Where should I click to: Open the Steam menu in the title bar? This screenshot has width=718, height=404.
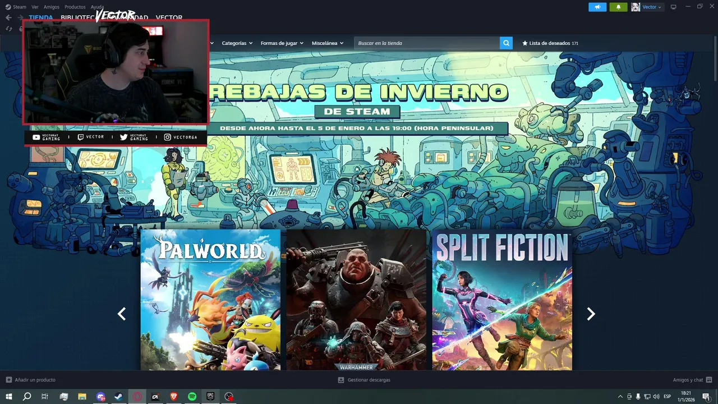tap(16, 7)
